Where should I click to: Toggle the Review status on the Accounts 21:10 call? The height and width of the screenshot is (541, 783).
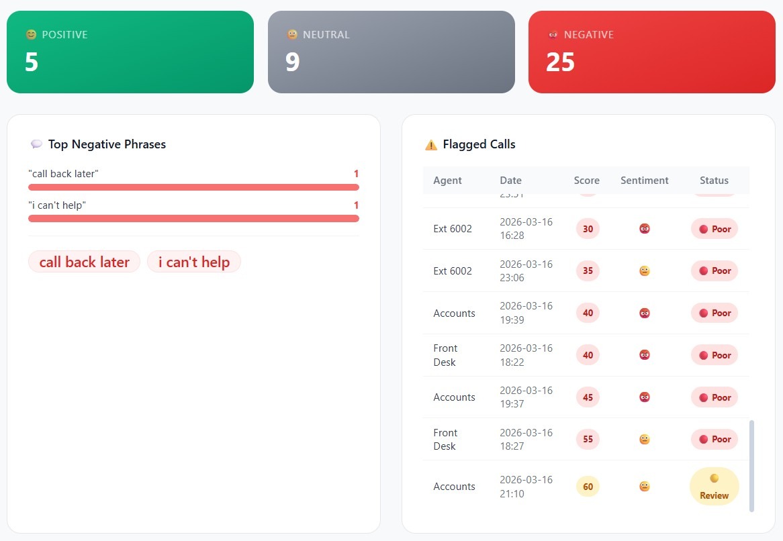(x=713, y=486)
